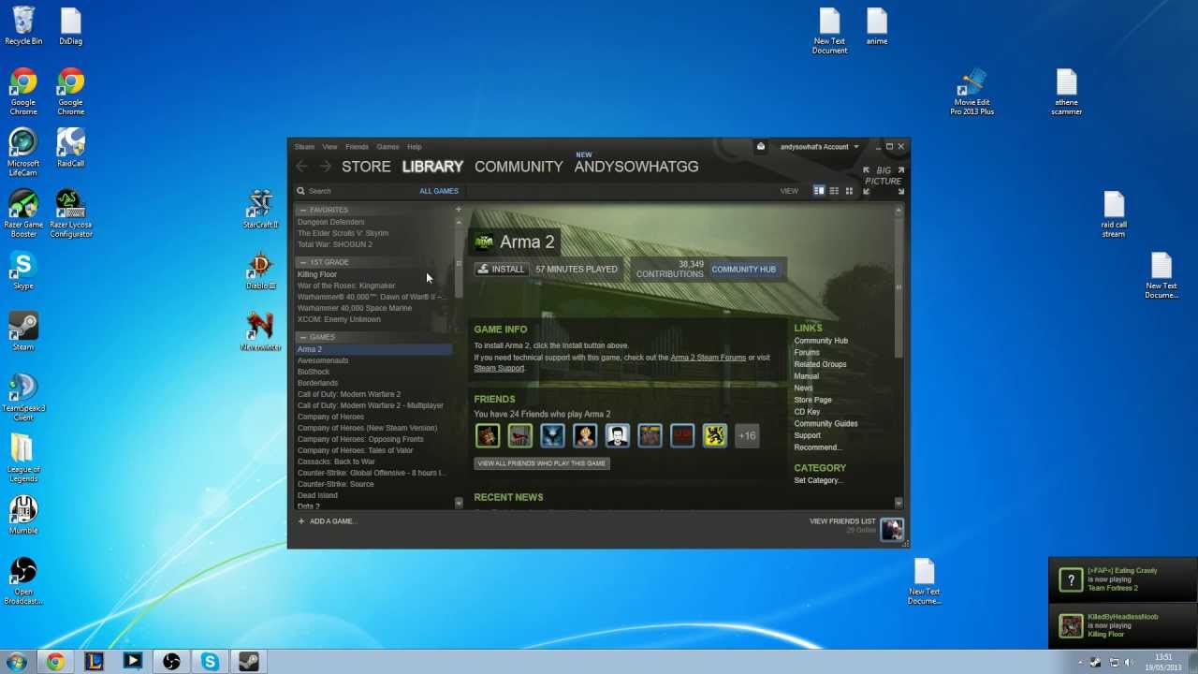The height and width of the screenshot is (674, 1198).
Task: Open the Steam Support link
Action: [499, 368]
